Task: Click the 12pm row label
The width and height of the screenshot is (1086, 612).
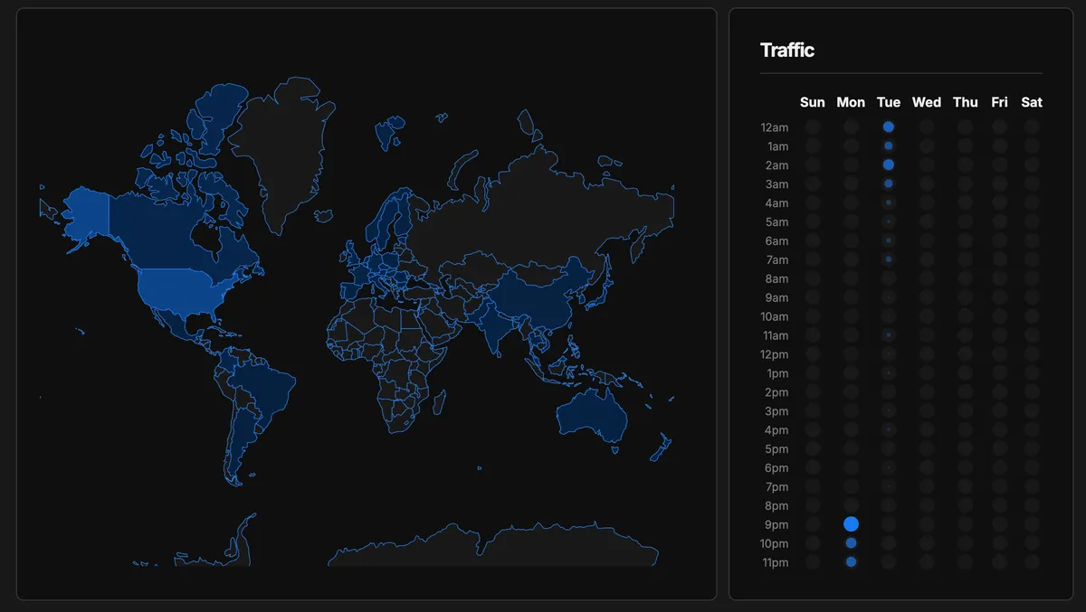Action: [x=775, y=354]
